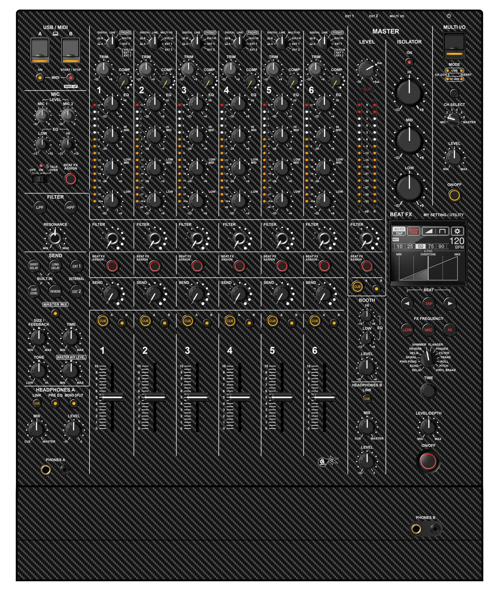Click the Headphones B LINK CUE button
This screenshot has height=593, width=499.
pos(367,399)
